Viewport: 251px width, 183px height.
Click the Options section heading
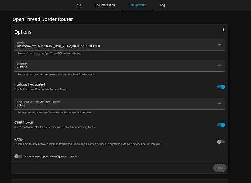click(23, 32)
